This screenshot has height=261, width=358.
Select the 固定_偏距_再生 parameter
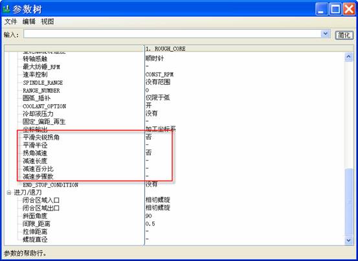(x=44, y=122)
